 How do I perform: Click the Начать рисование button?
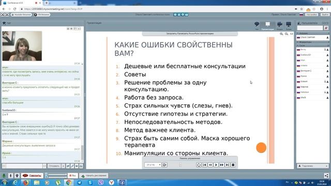(94, 176)
